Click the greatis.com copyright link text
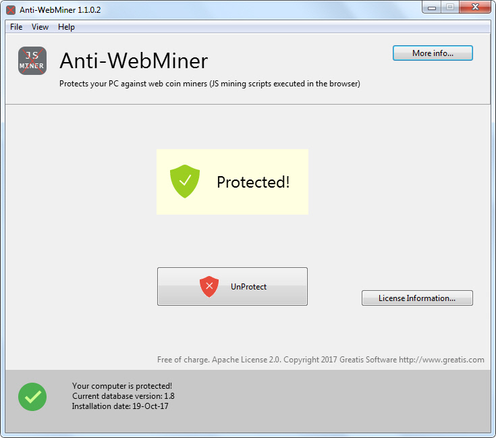 click(321, 360)
